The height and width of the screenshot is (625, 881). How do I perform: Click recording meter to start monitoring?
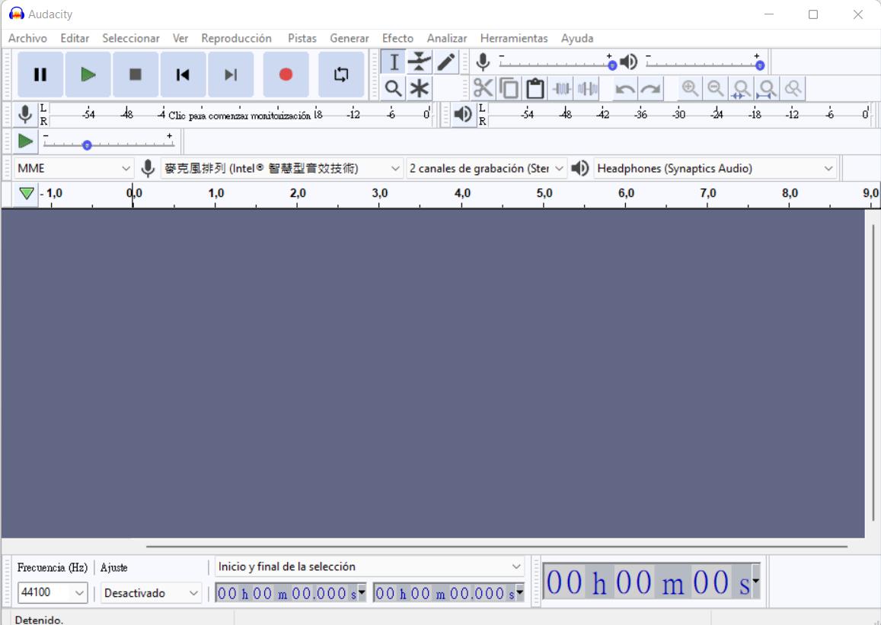tap(239, 115)
